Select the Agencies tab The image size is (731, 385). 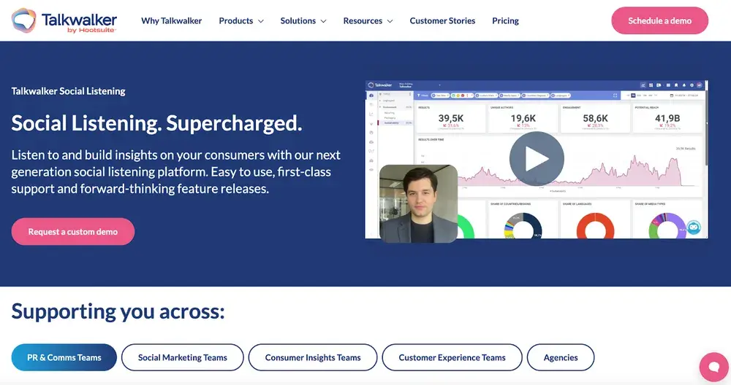[561, 357]
